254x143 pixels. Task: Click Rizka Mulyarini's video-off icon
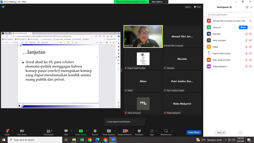(250, 66)
